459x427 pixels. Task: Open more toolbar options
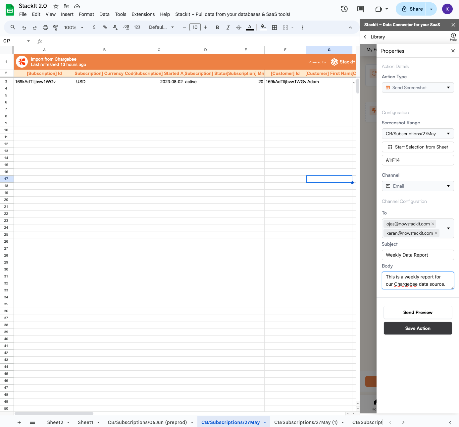(303, 28)
